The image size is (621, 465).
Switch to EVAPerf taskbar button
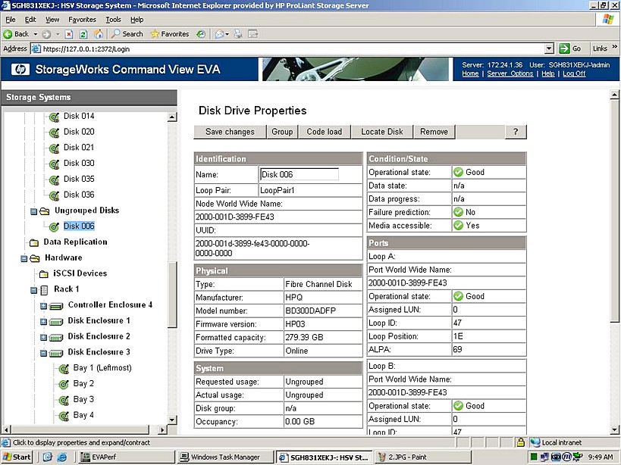coord(127,457)
